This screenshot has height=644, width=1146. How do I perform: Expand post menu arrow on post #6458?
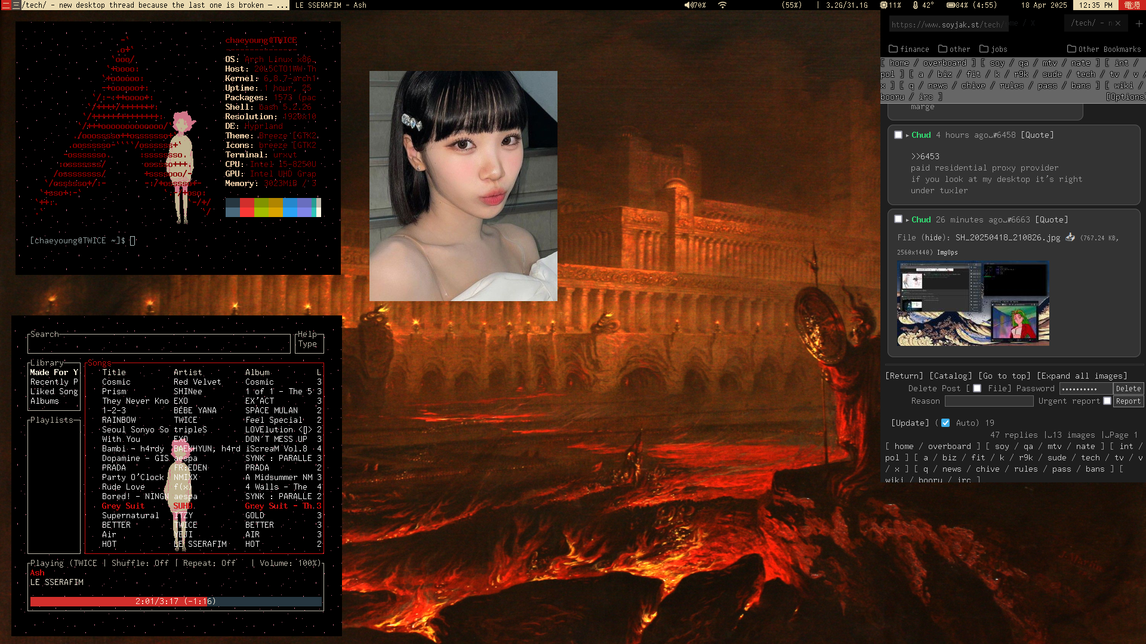tap(907, 135)
